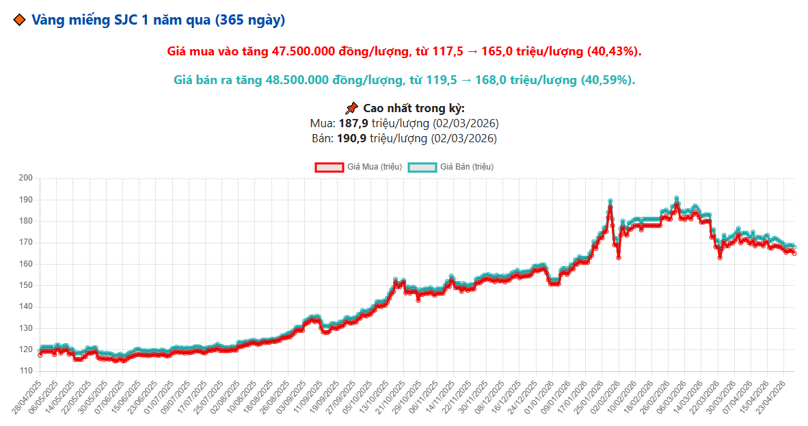Click the teal 'Giá bán ra tăng' summary line
The height and width of the screenshot is (426, 808).
[x=404, y=80]
